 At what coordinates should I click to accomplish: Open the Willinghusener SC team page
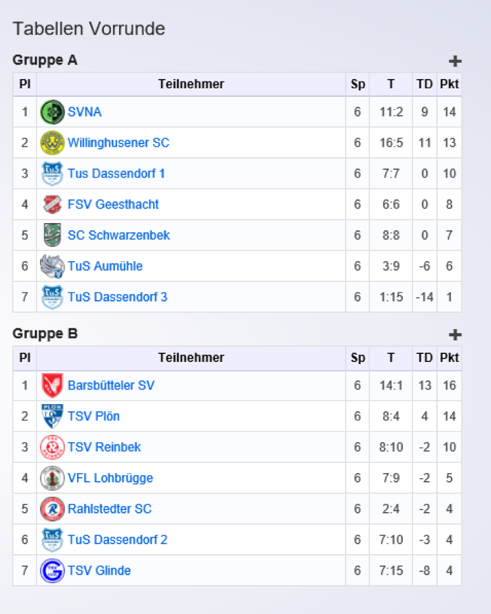tap(118, 143)
